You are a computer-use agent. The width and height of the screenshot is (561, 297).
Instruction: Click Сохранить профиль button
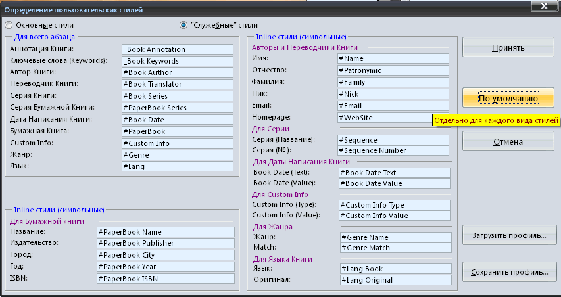point(509,272)
